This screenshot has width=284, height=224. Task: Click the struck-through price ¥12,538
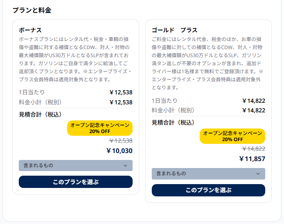click(x=121, y=141)
